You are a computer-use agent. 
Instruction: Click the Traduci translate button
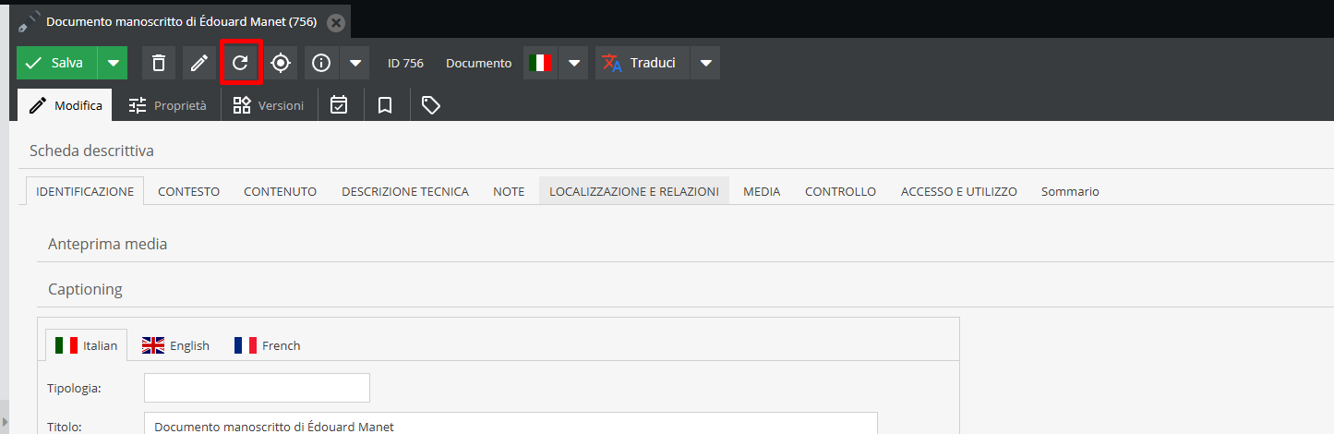642,63
